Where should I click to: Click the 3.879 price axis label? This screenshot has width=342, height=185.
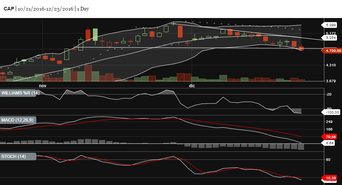point(331,81)
